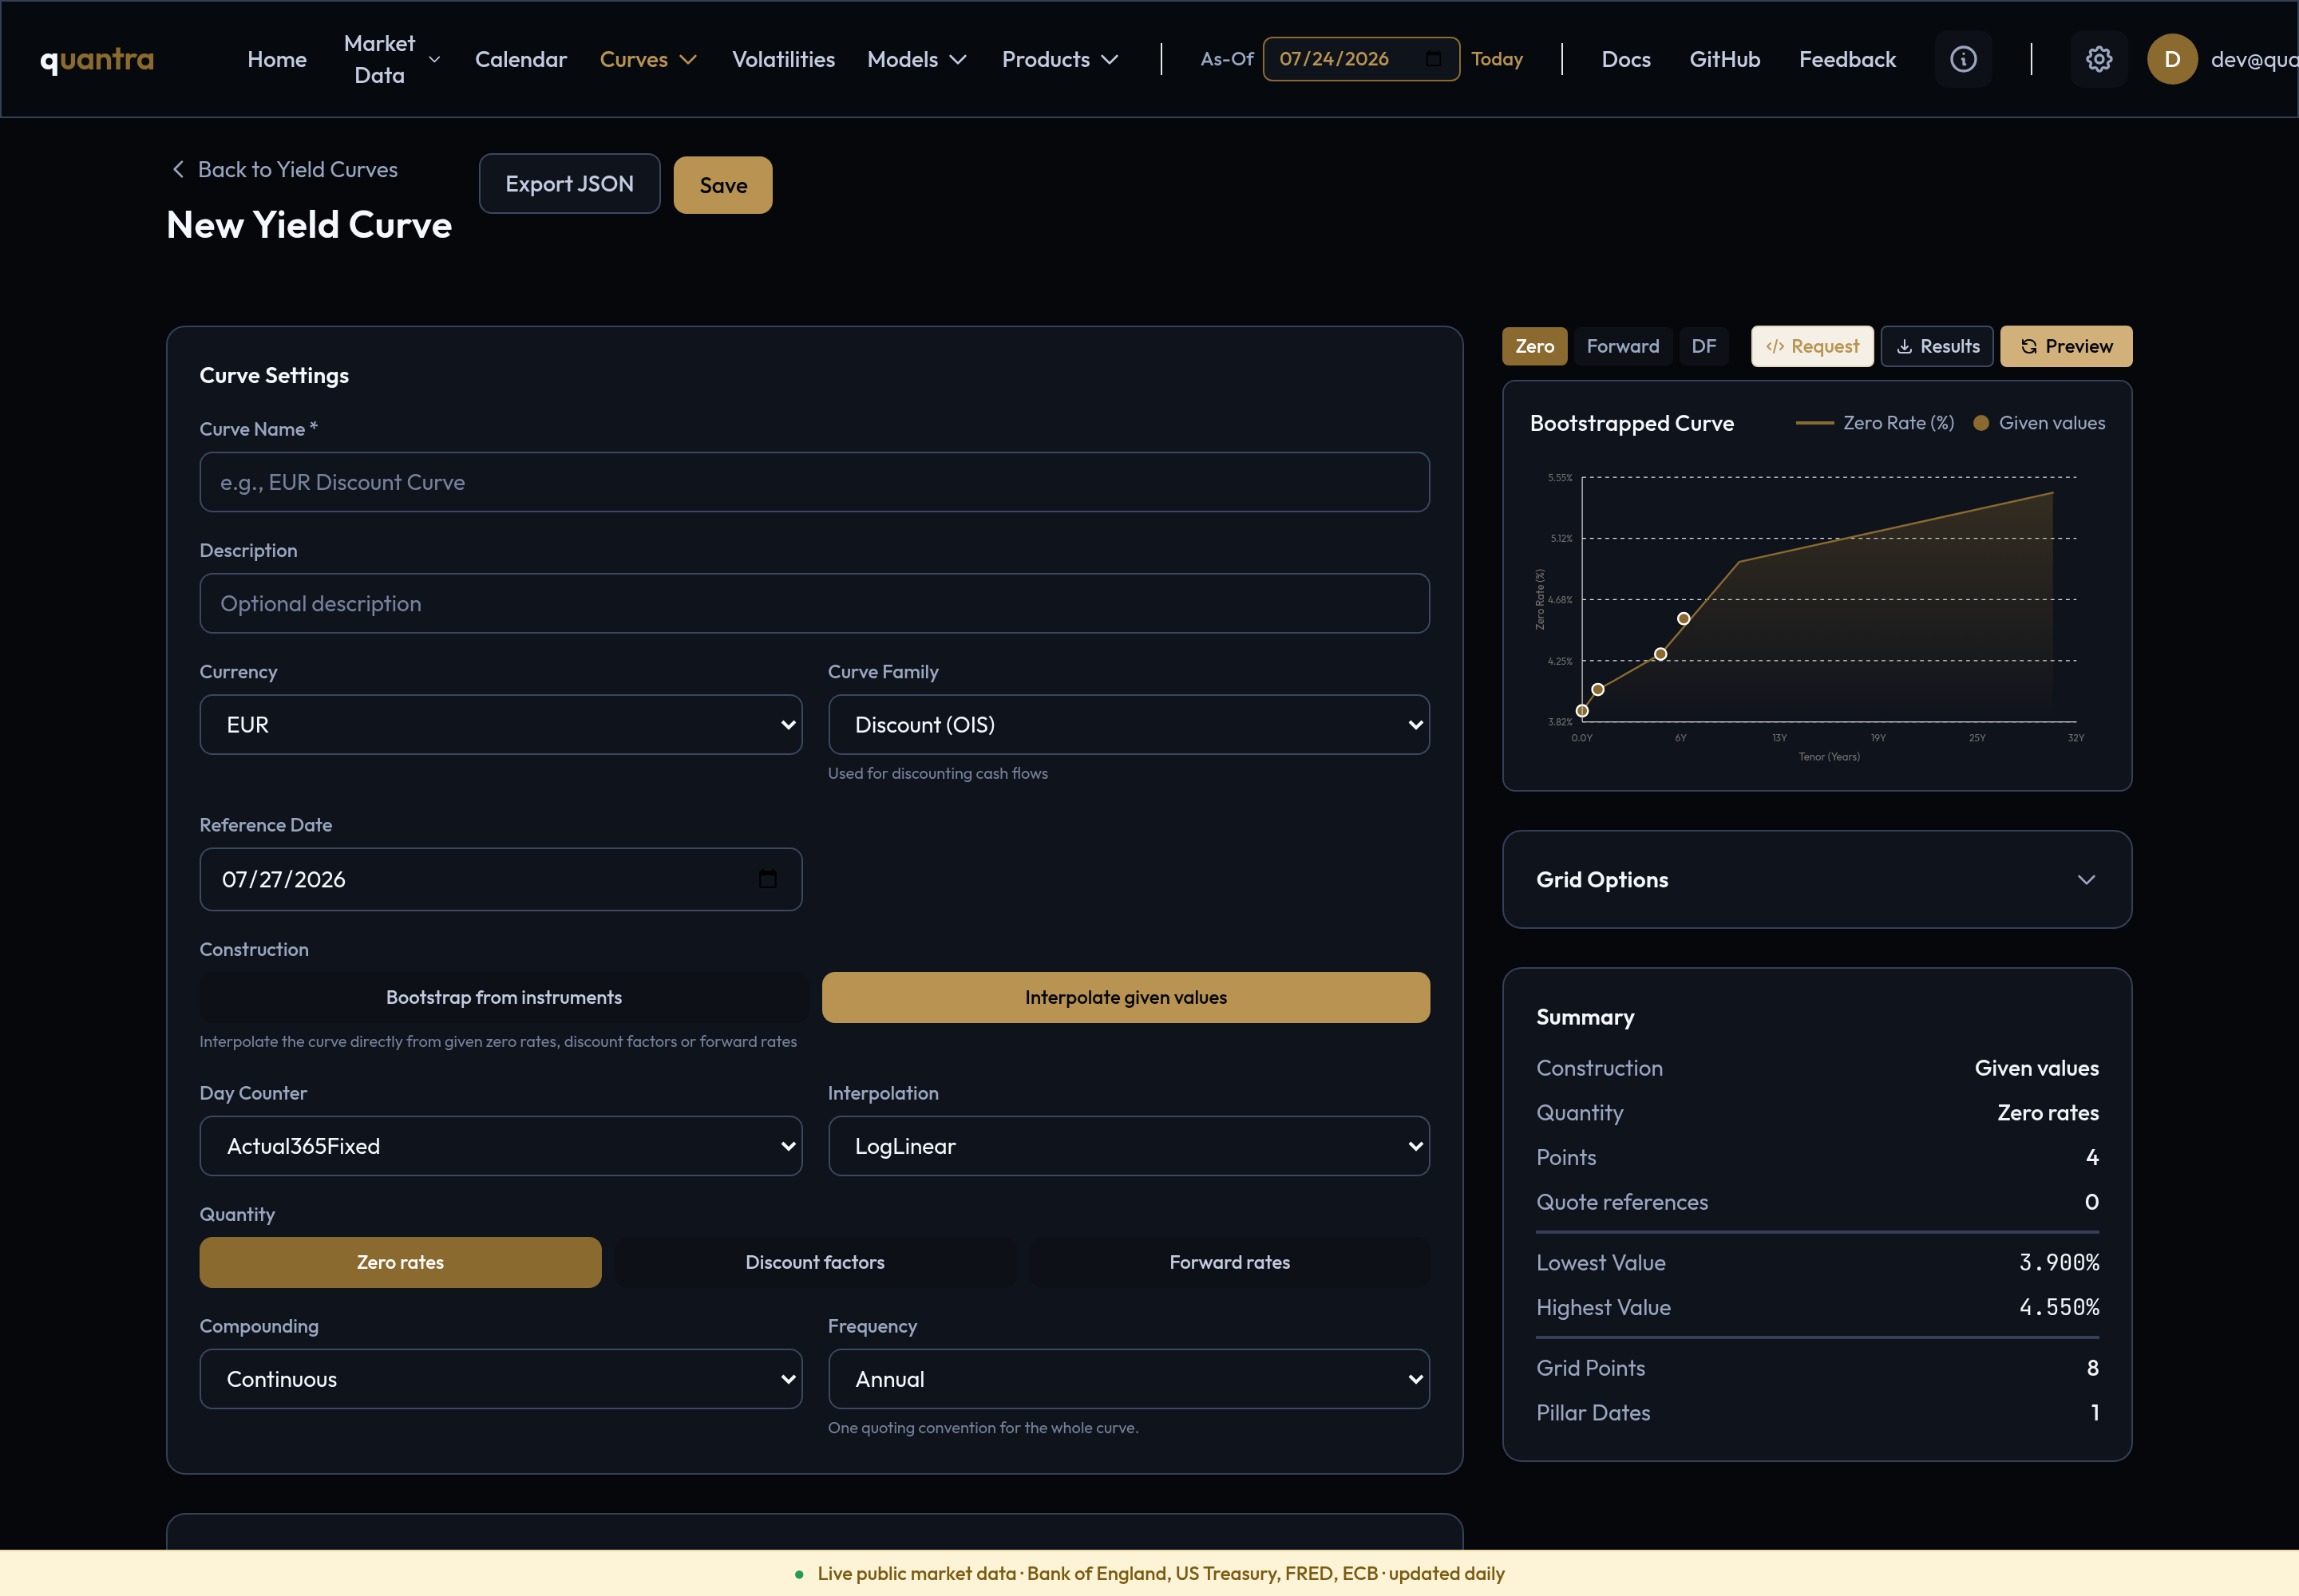This screenshot has width=2299, height=1596.
Task: Select Bootstrap from instruments construction
Action: point(505,997)
